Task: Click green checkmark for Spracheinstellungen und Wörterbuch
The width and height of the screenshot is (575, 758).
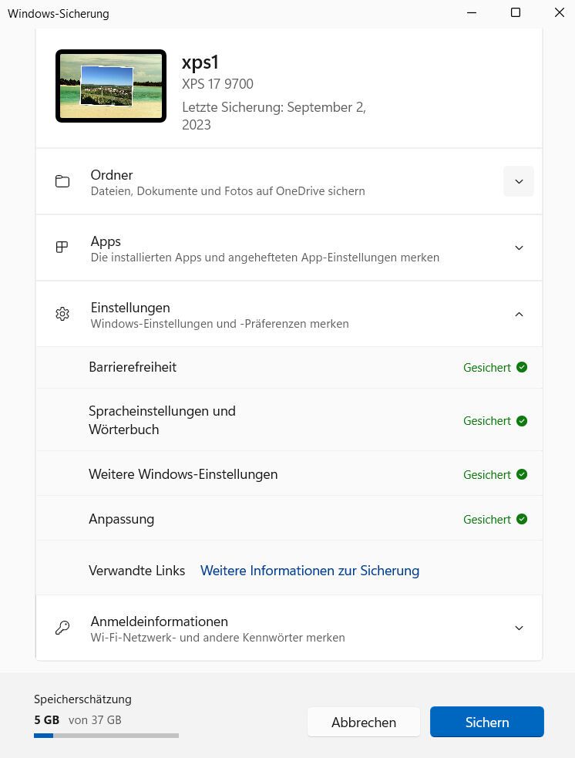Action: [522, 421]
